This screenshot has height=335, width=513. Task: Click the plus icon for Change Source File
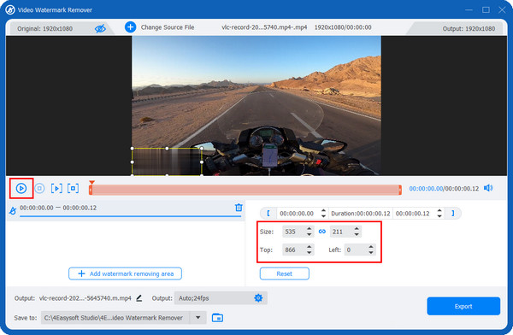130,26
